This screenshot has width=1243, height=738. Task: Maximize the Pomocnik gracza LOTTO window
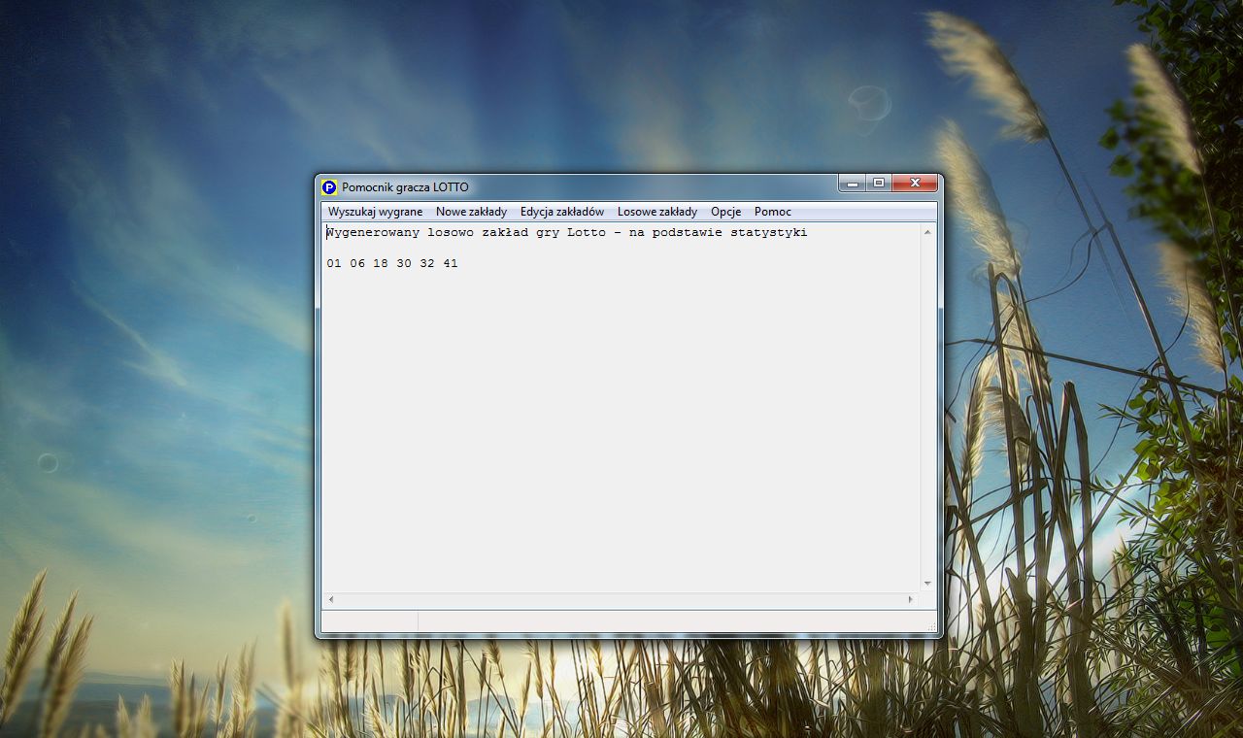[x=879, y=183]
